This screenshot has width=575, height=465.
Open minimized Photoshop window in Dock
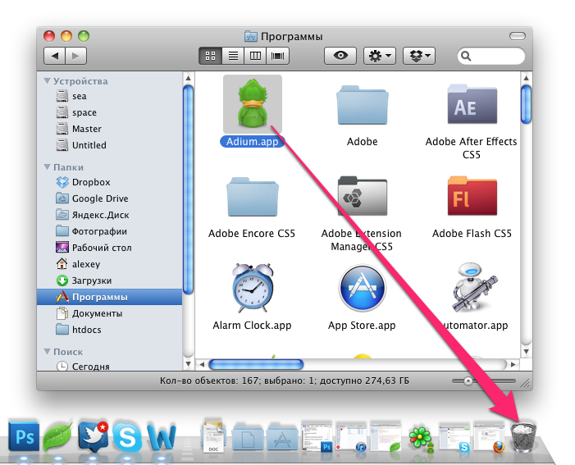(x=317, y=436)
